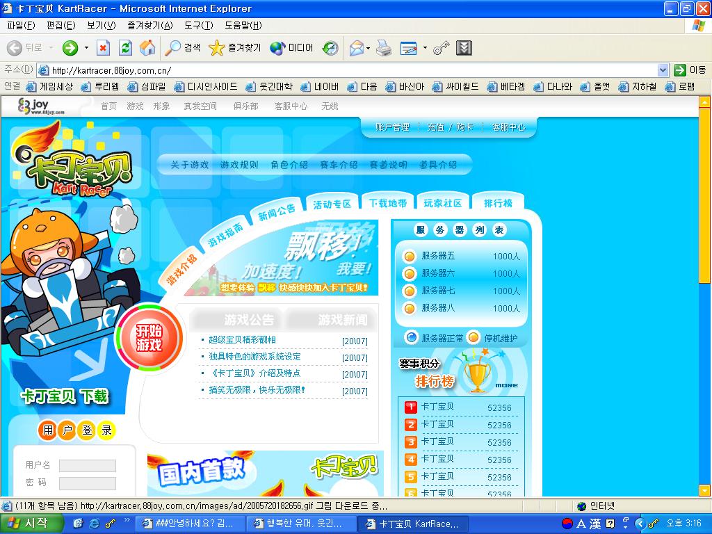Open Favorites (즐겨찾기) star icon
The height and width of the screenshot is (534, 712).
coord(235,48)
